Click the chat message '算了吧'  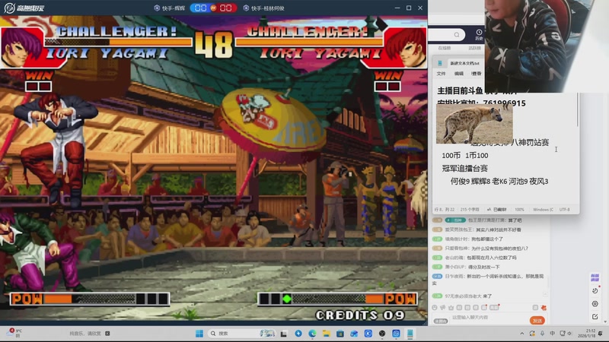coord(515,220)
